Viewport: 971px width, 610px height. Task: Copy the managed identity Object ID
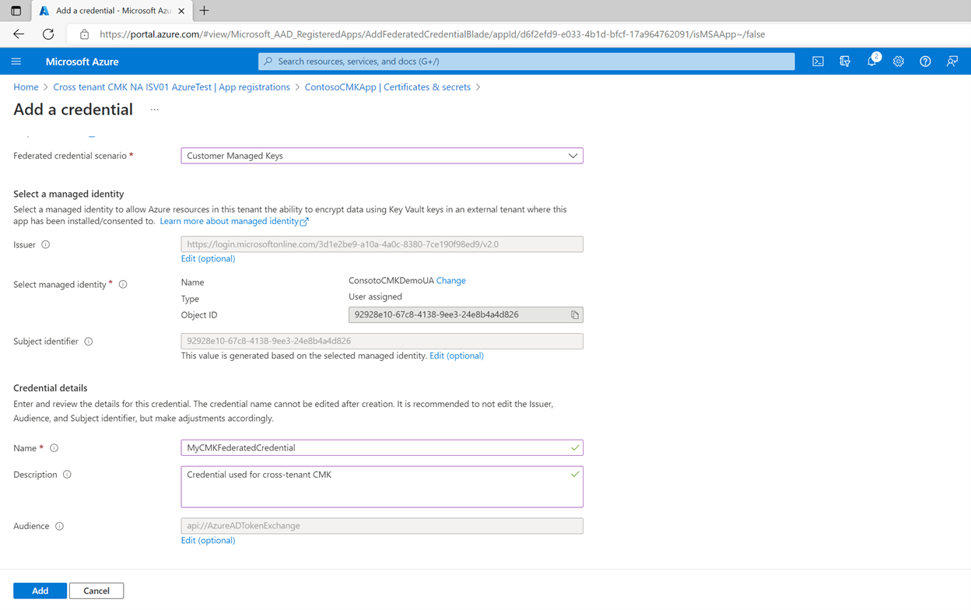point(575,314)
